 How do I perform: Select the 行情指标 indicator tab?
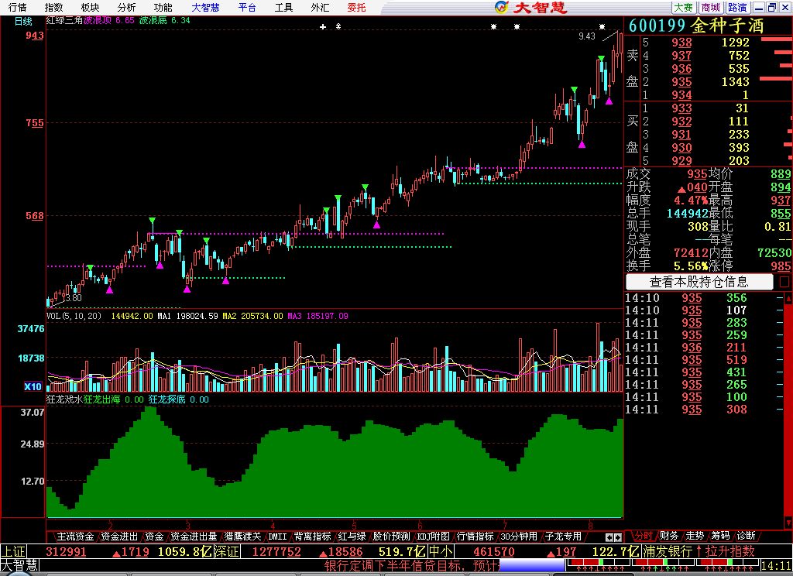(475, 537)
